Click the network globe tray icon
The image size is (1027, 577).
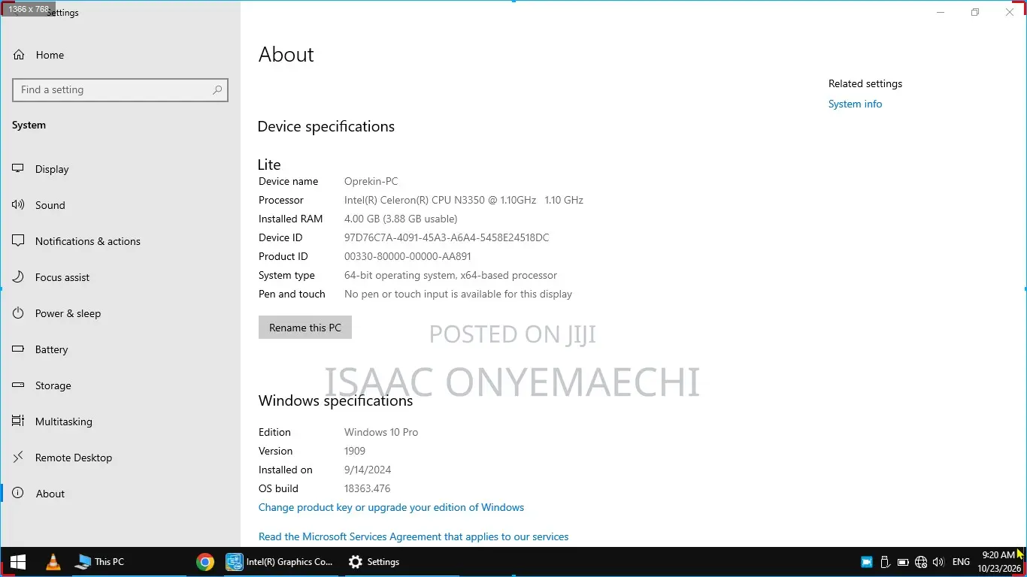pyautogui.click(x=920, y=562)
